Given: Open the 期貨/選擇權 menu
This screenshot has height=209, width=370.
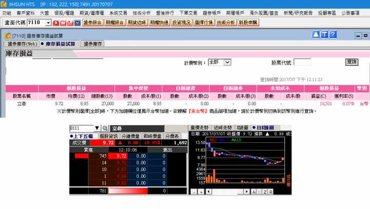Looking at the screenshot, I should pyautogui.click(x=92, y=13).
